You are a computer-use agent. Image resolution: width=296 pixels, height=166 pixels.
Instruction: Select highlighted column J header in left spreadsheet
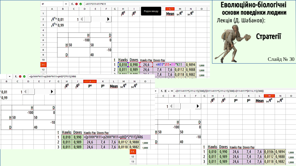pos(90,81)
